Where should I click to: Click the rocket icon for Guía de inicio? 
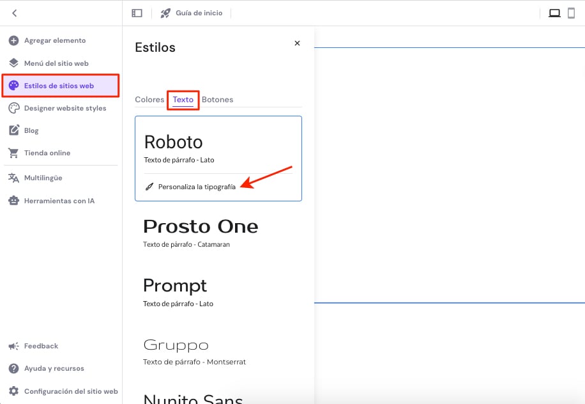pos(165,13)
